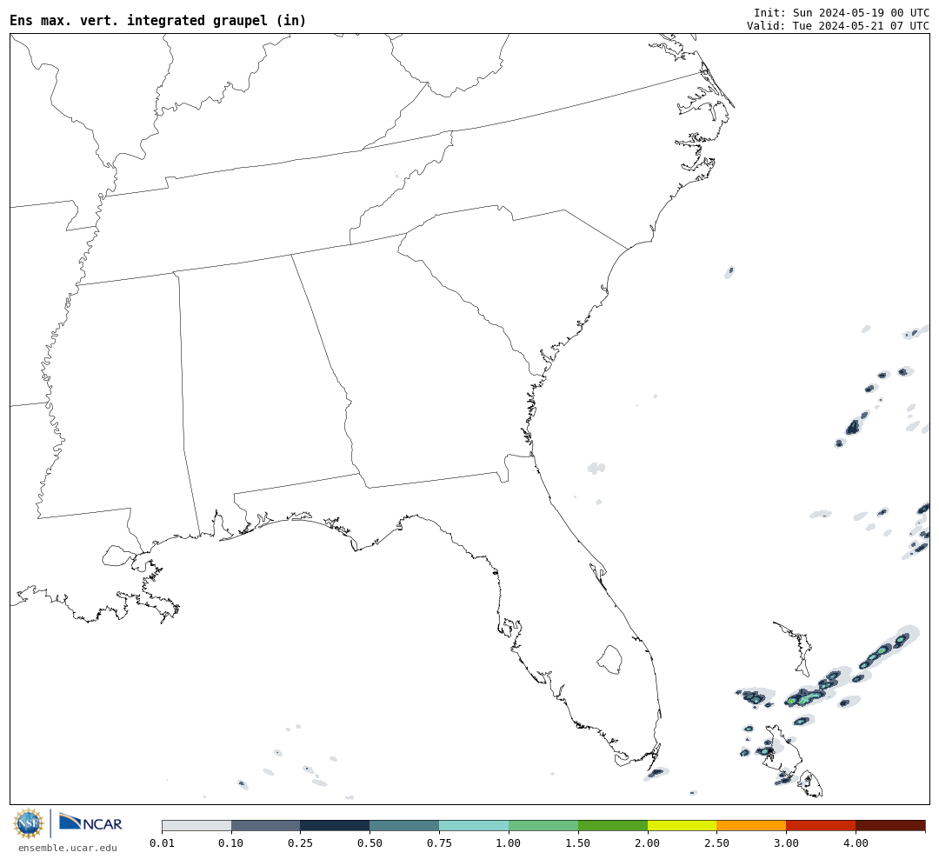This screenshot has height=859, width=939.
Task: Pick the dark navy 0.25–0.50 color swatch
Action: tap(336, 825)
